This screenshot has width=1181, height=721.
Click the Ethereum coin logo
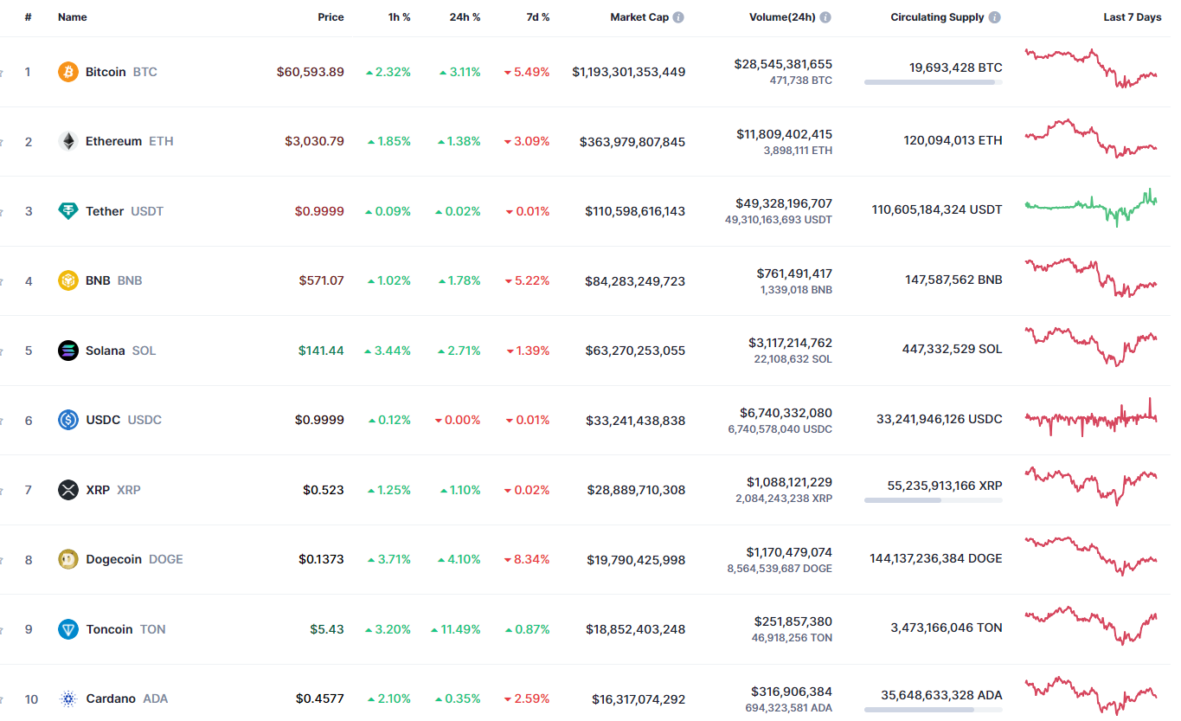(x=67, y=141)
